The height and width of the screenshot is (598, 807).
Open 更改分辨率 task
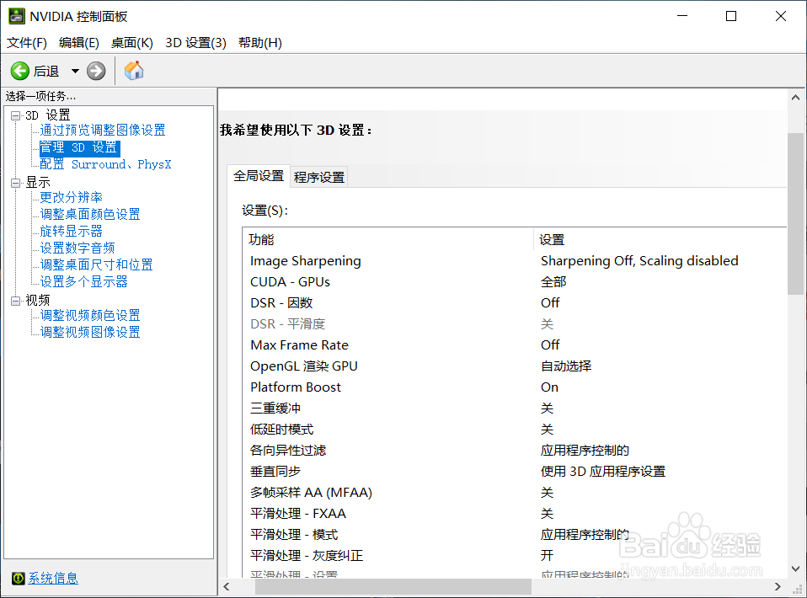point(72,198)
